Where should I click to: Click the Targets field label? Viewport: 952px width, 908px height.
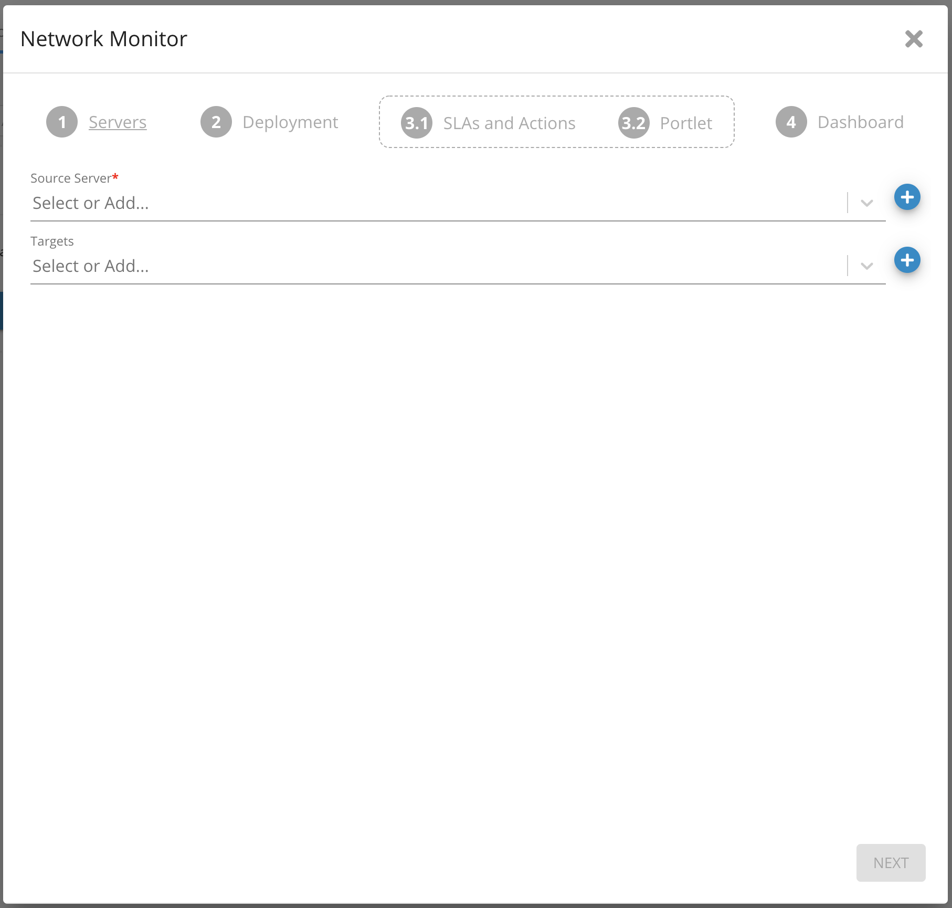pos(52,241)
